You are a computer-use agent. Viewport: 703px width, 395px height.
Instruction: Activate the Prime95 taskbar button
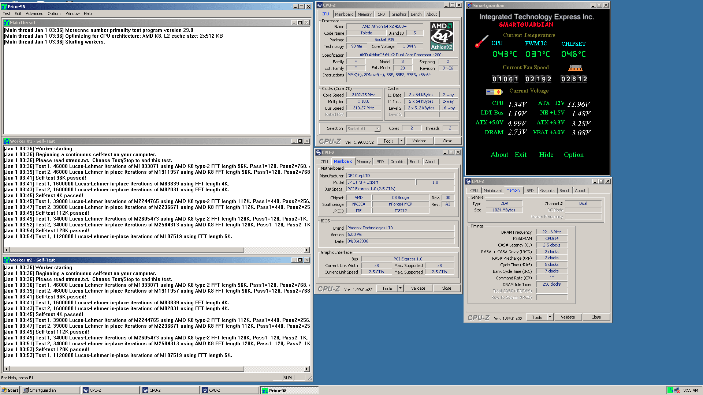click(289, 390)
